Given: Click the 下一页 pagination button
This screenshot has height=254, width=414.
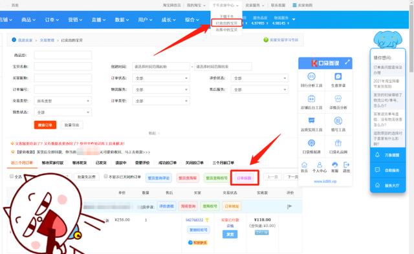Looking at the screenshot, I should pos(292,176).
